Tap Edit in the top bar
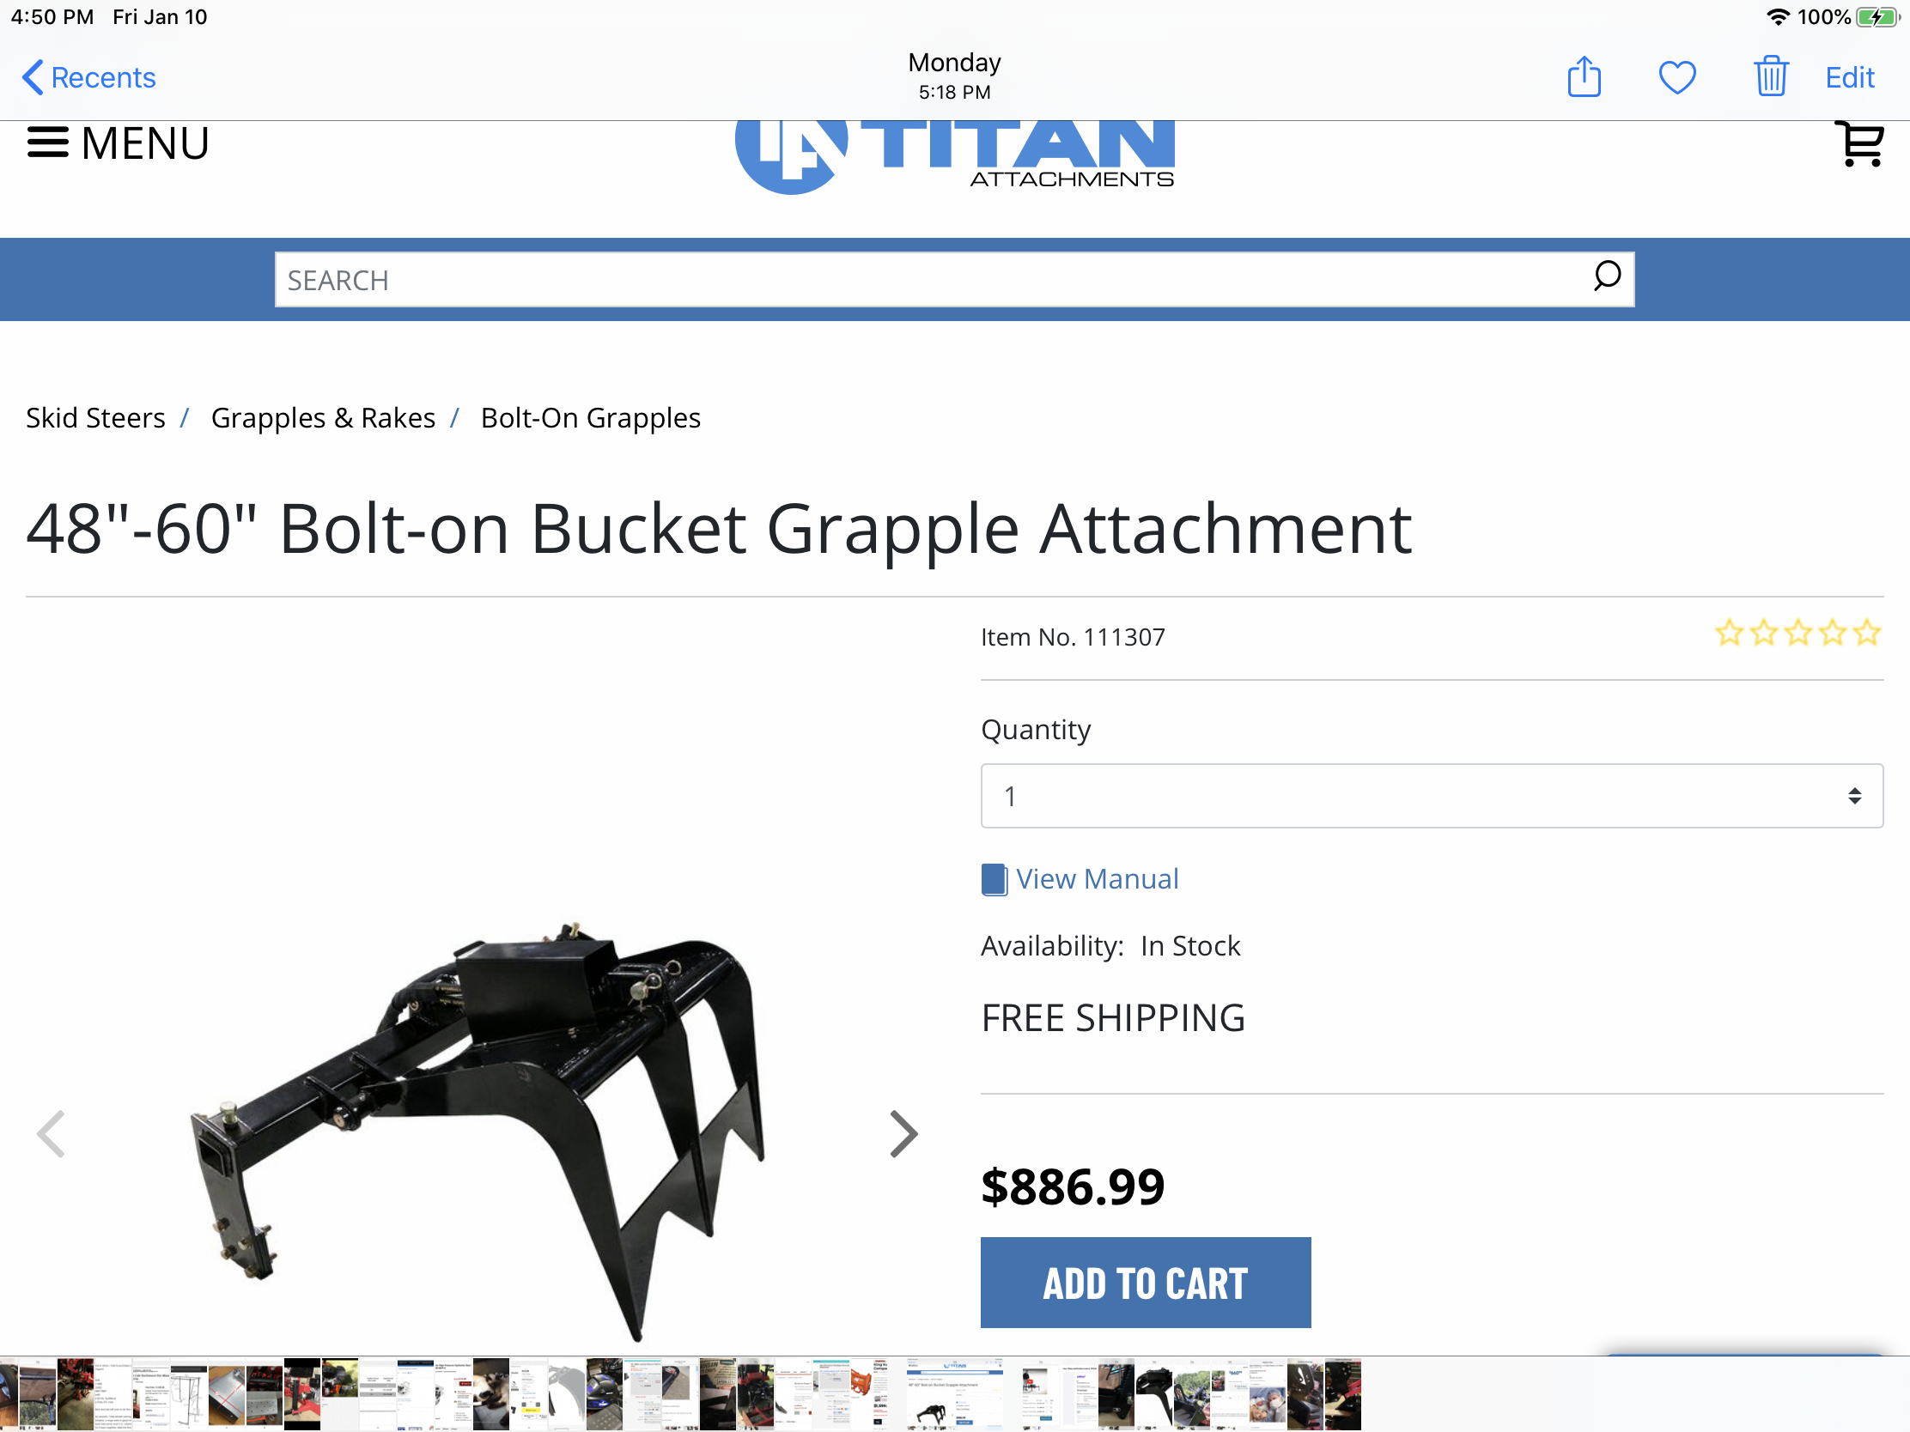The width and height of the screenshot is (1910, 1432). pyautogui.click(x=1850, y=77)
